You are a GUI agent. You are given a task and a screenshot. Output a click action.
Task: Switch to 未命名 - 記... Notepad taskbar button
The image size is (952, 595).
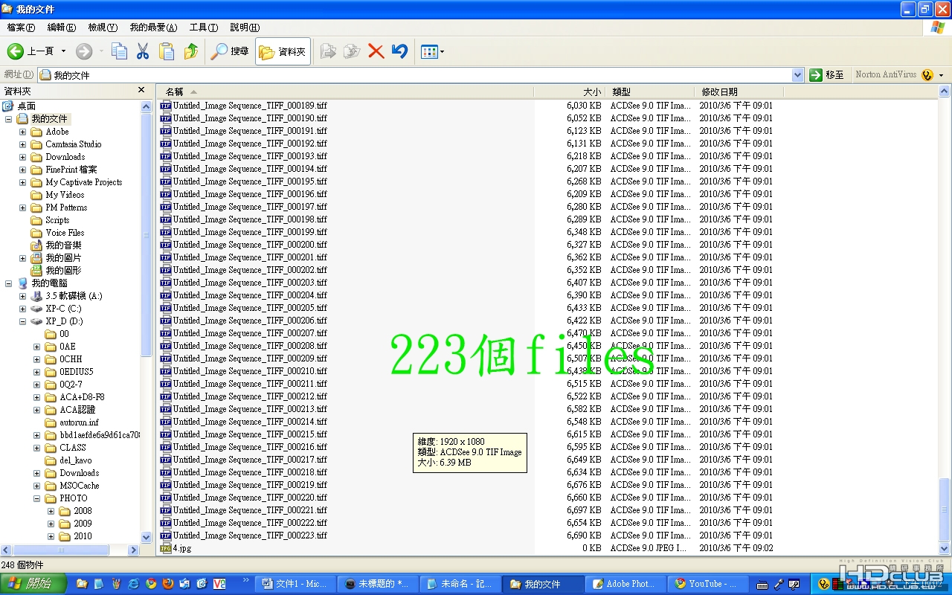tap(460, 584)
